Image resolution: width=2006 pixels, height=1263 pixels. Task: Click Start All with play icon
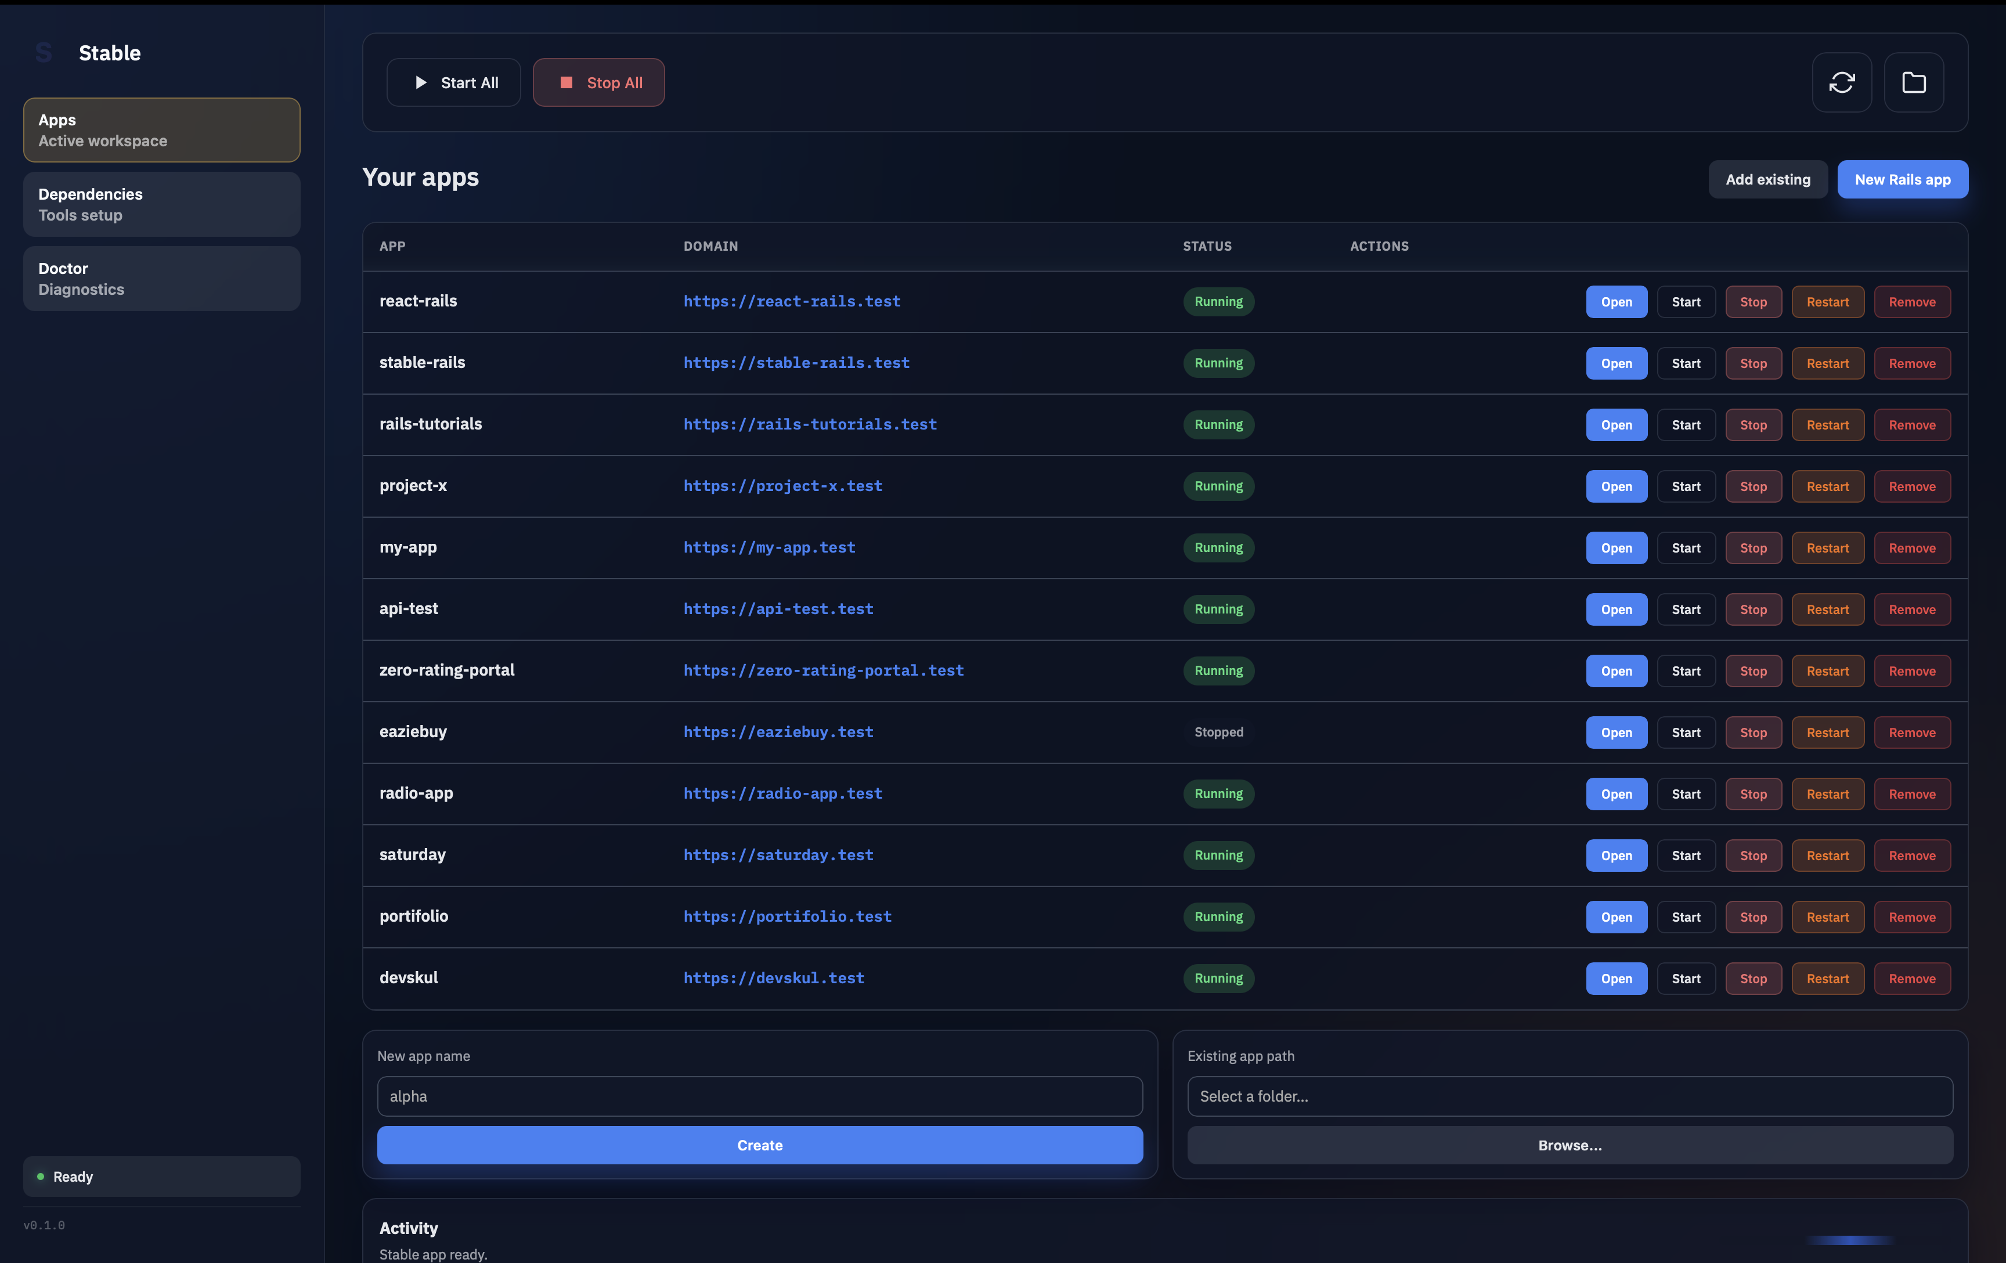[453, 82]
